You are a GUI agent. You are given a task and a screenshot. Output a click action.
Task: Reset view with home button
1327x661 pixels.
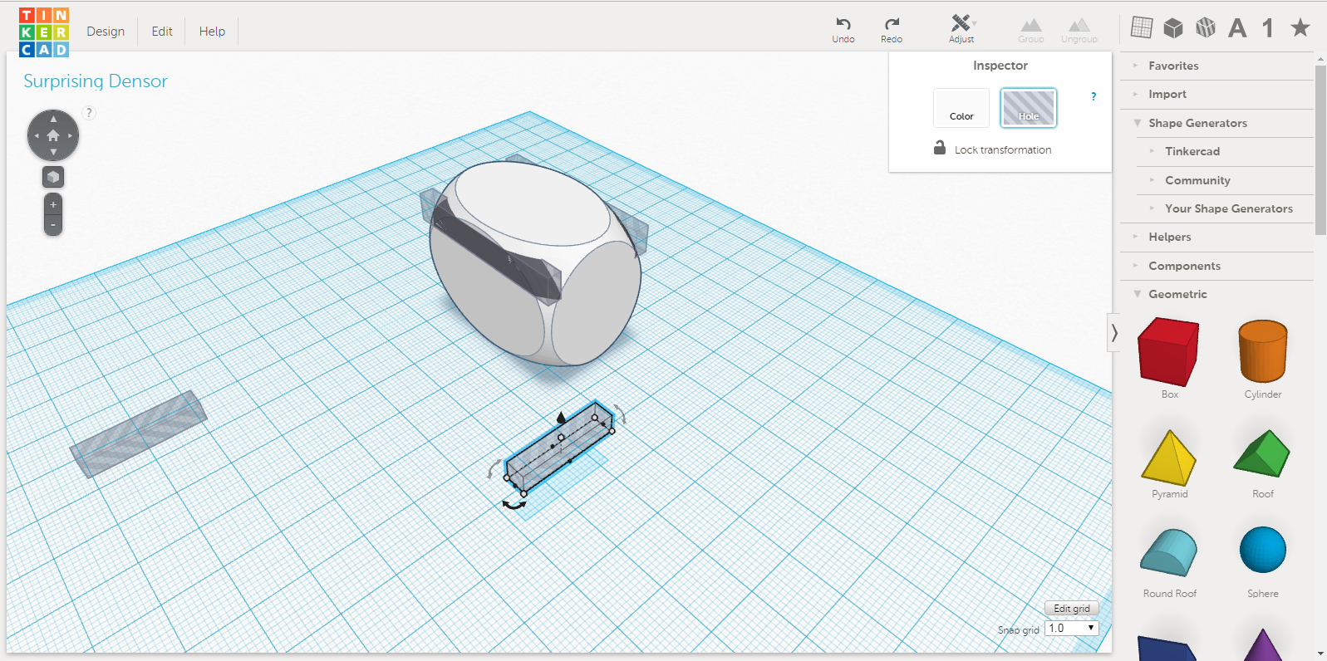[53, 135]
